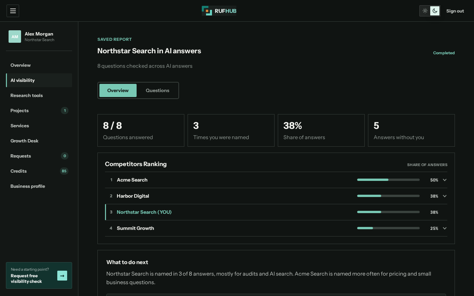Click the RUFHUB logo
Image resolution: width=474 pixels, height=296 pixels.
[x=219, y=11]
